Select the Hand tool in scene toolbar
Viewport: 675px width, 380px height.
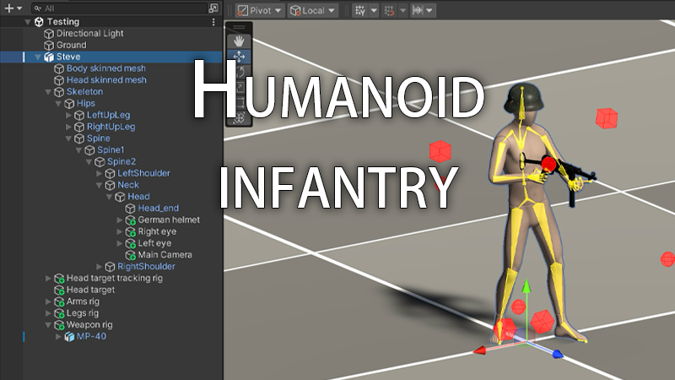(x=239, y=41)
